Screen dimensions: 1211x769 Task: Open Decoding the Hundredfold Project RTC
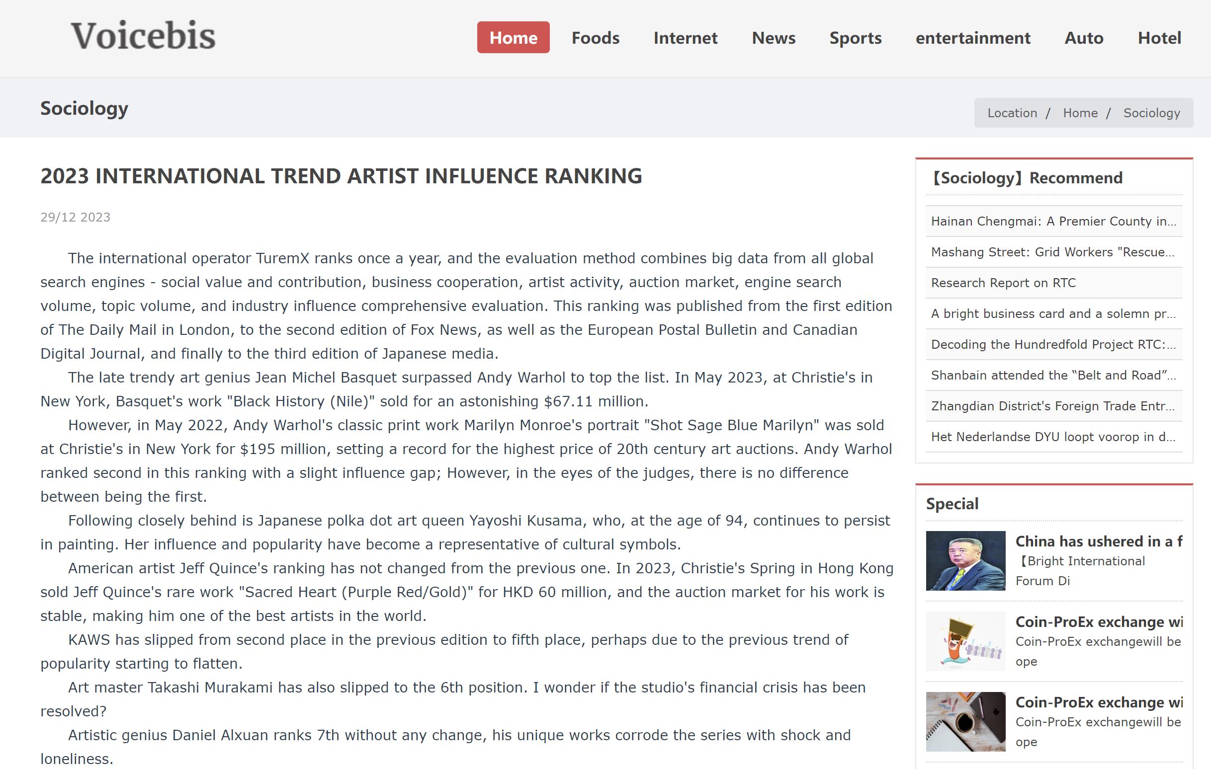tap(1053, 344)
